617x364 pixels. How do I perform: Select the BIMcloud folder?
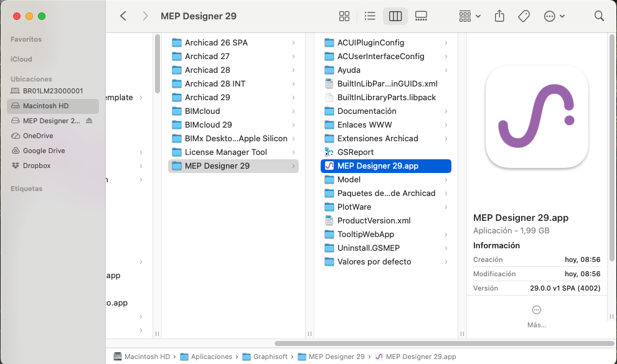233,111
